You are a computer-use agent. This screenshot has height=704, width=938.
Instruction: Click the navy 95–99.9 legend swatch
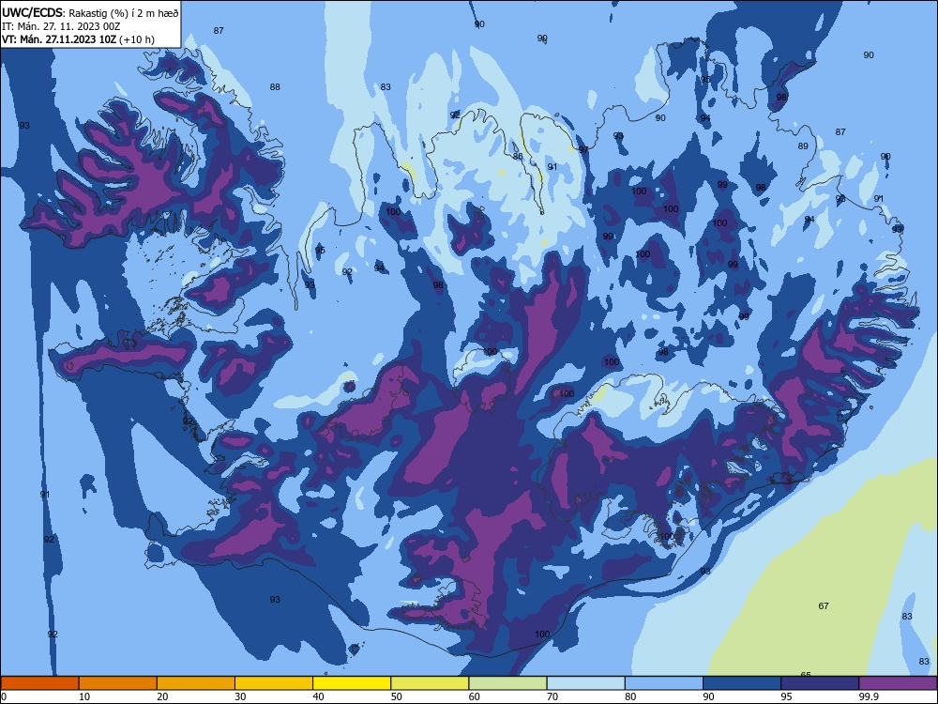pyautogui.click(x=820, y=683)
